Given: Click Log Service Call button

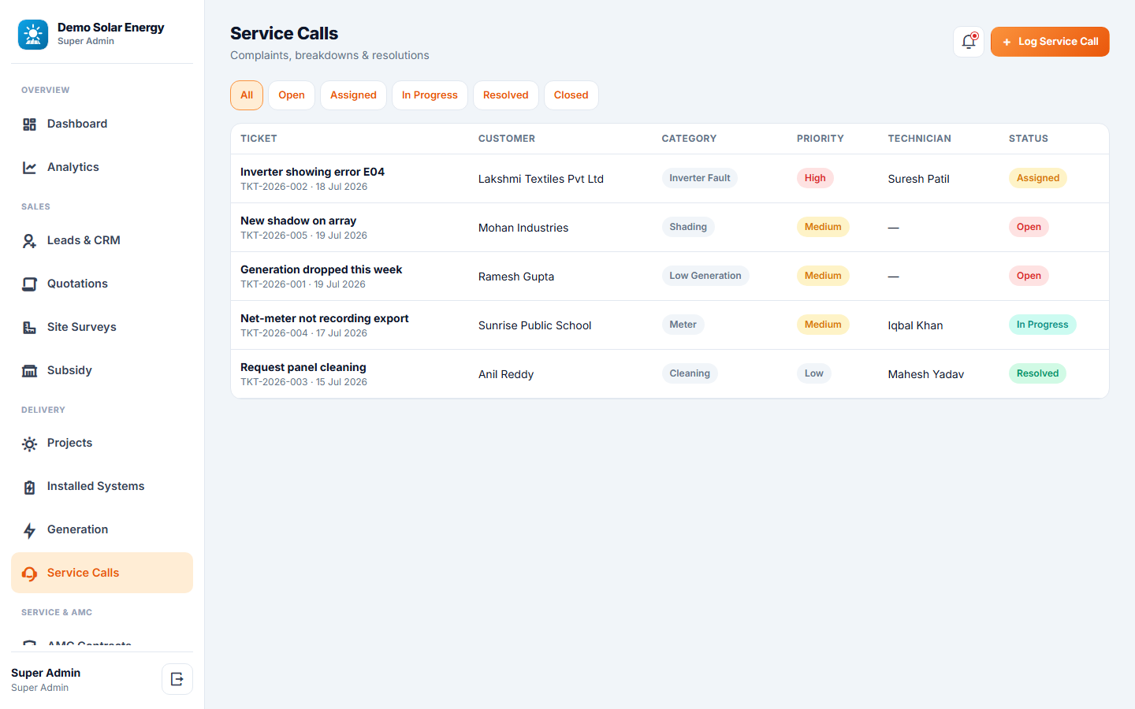Looking at the screenshot, I should click(1050, 42).
